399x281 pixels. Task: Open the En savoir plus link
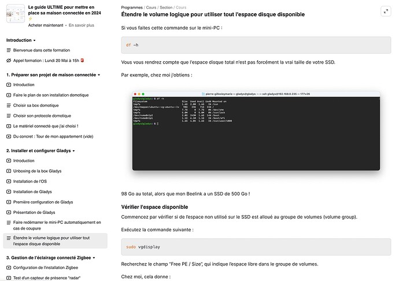82,25
